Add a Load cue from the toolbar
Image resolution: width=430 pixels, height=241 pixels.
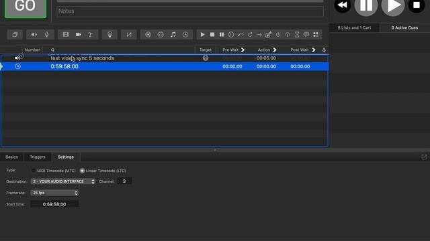(231, 35)
